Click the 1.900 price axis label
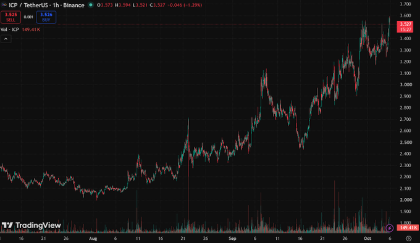The image size is (420, 243). tap(406, 212)
